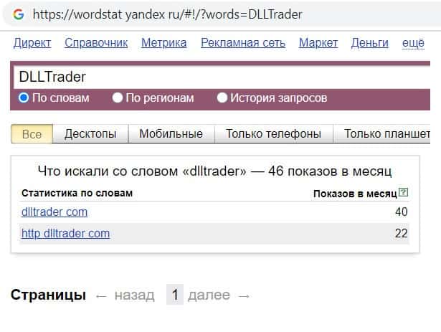Click the Показов в месяц column header
Viewport: 441px width, 332px height.
(x=355, y=194)
